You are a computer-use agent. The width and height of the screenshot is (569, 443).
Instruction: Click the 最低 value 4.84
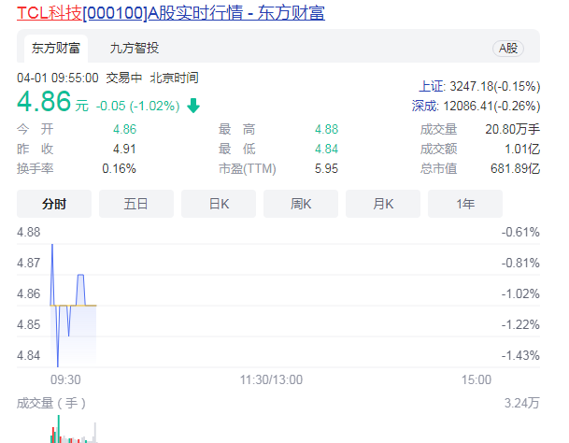pos(326,149)
